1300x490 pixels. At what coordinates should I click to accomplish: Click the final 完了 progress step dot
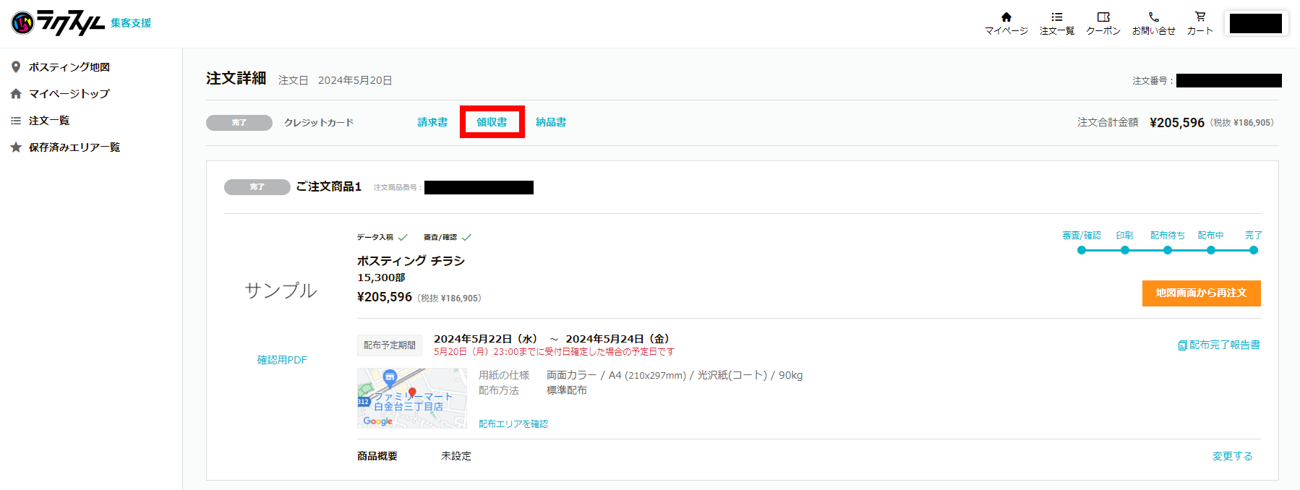1254,250
